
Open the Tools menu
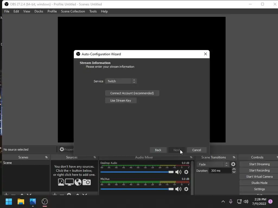[93, 11]
